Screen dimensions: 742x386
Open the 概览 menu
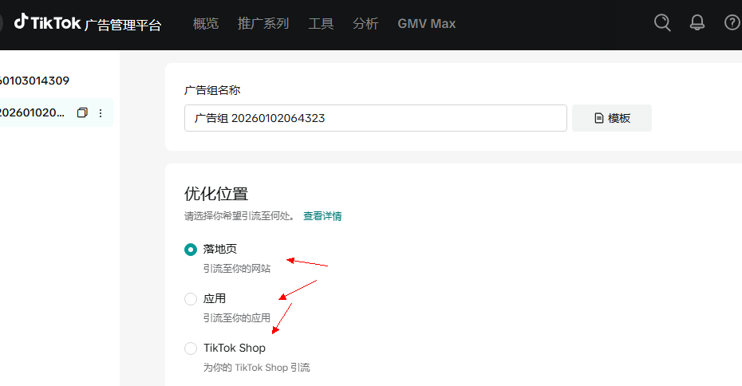206,24
